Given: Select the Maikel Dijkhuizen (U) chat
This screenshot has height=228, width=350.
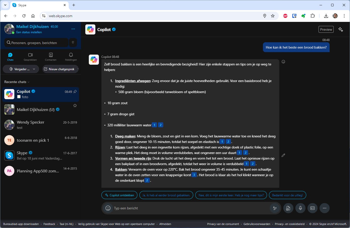Looking at the screenshot, I should [x=41, y=109].
